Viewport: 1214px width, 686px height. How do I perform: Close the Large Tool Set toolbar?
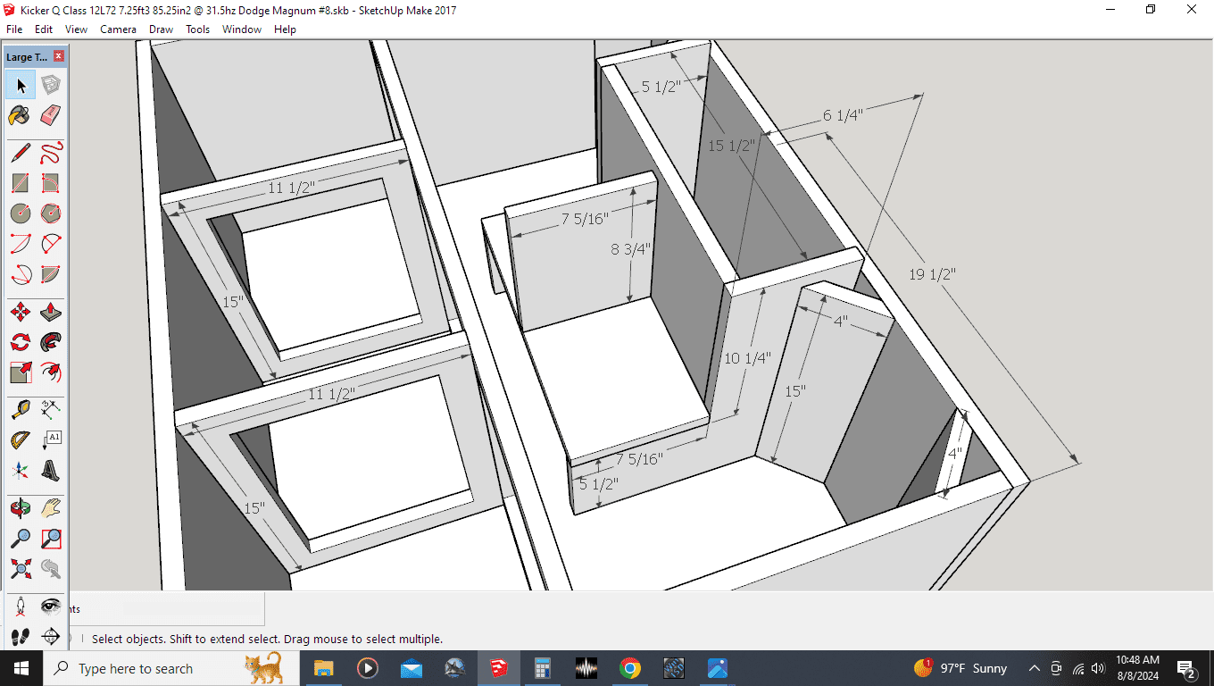coord(59,56)
